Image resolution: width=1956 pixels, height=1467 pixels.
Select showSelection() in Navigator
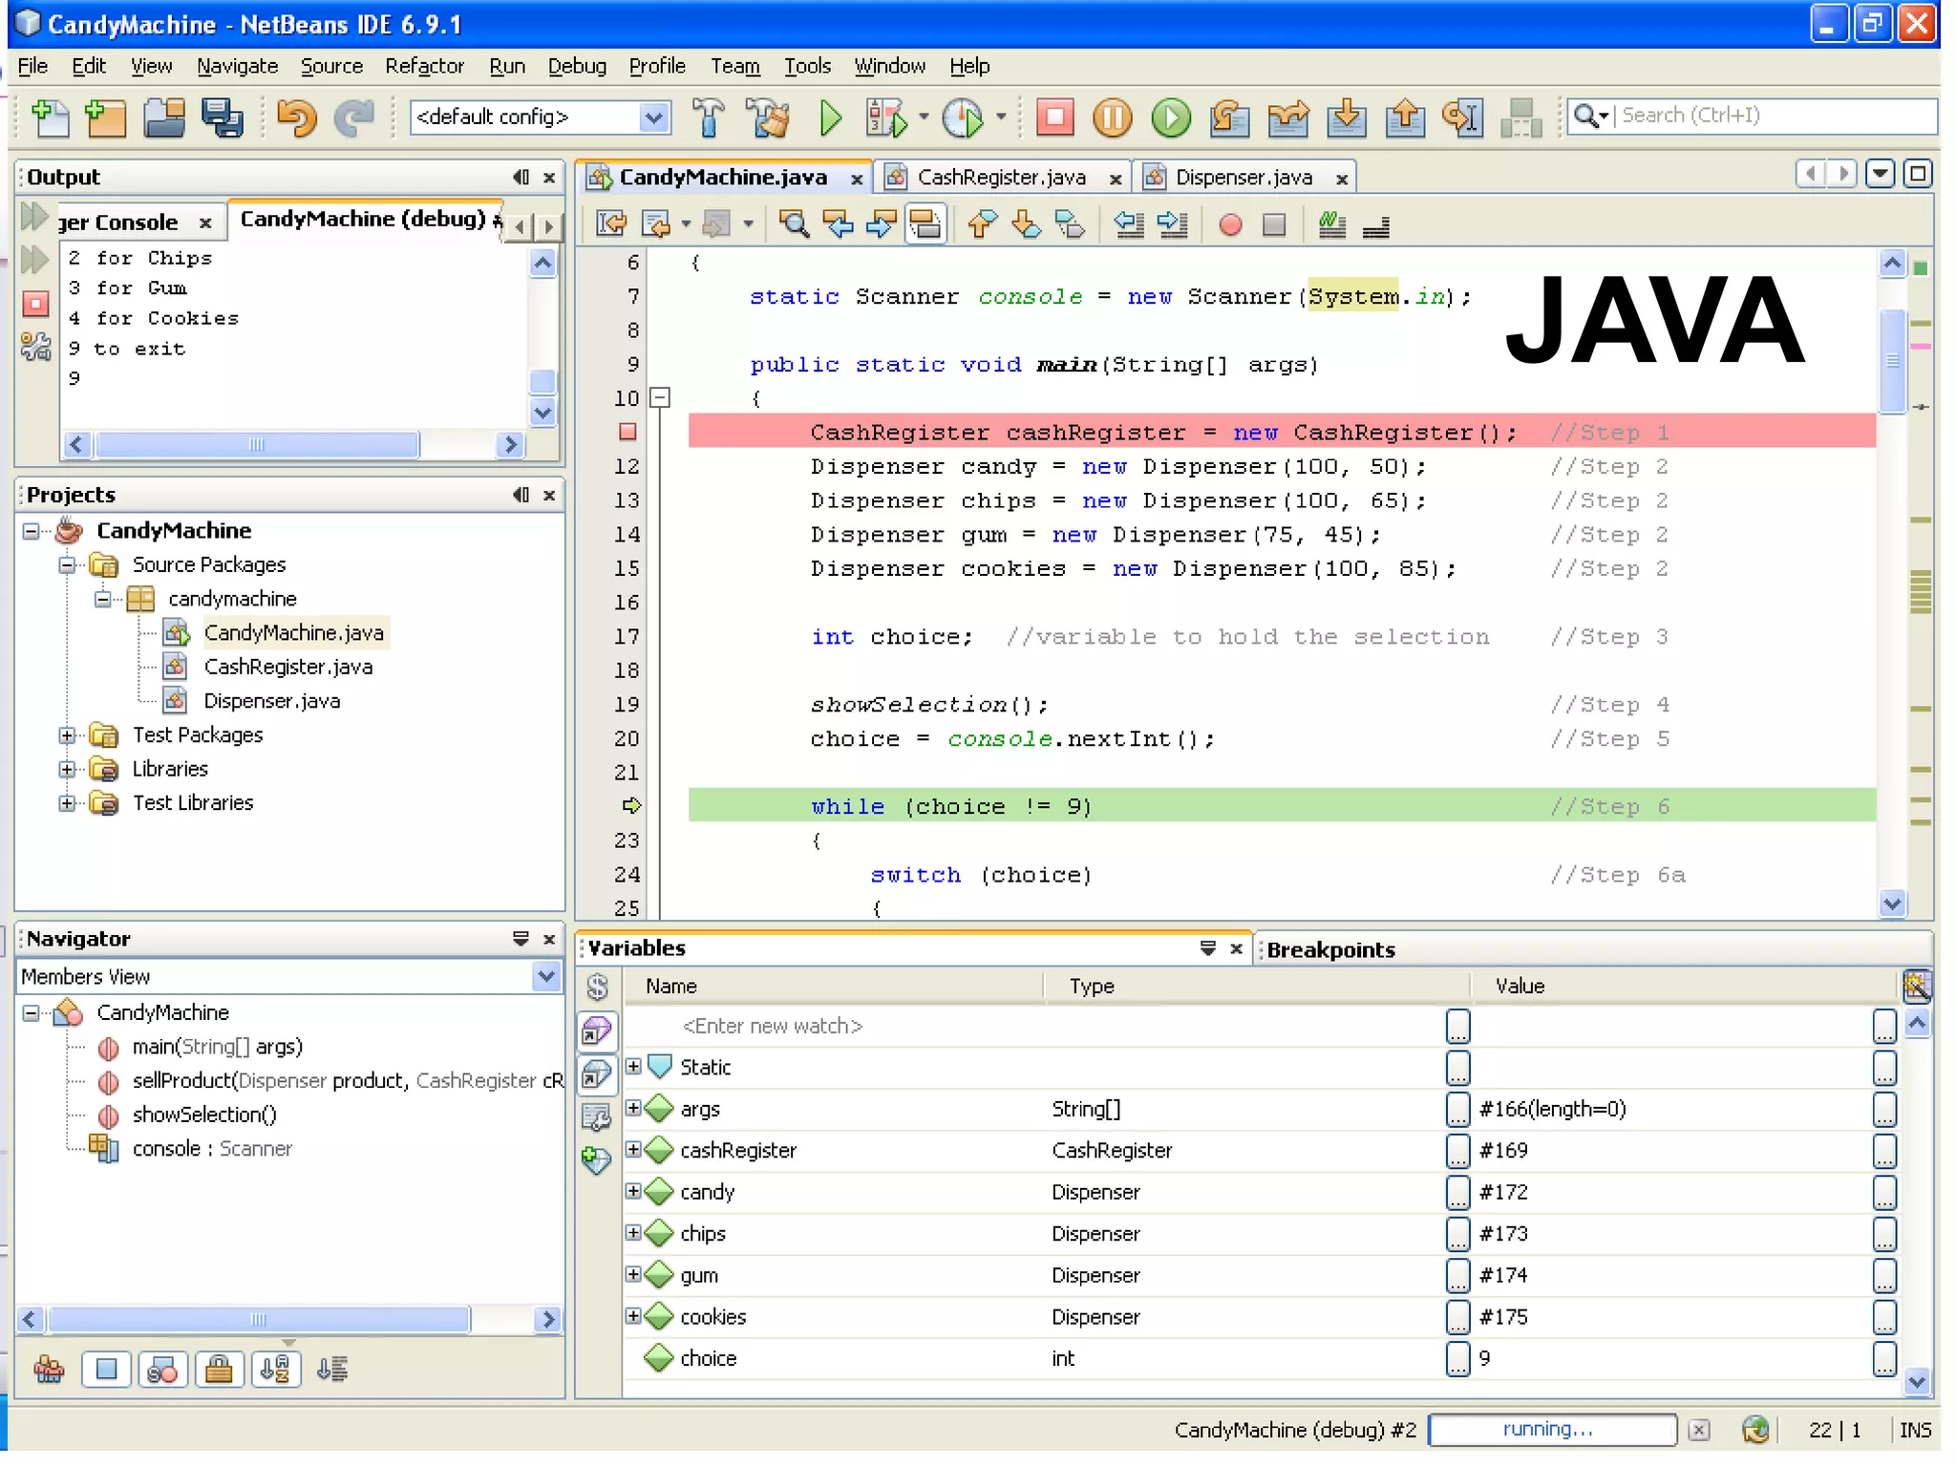coord(204,1115)
